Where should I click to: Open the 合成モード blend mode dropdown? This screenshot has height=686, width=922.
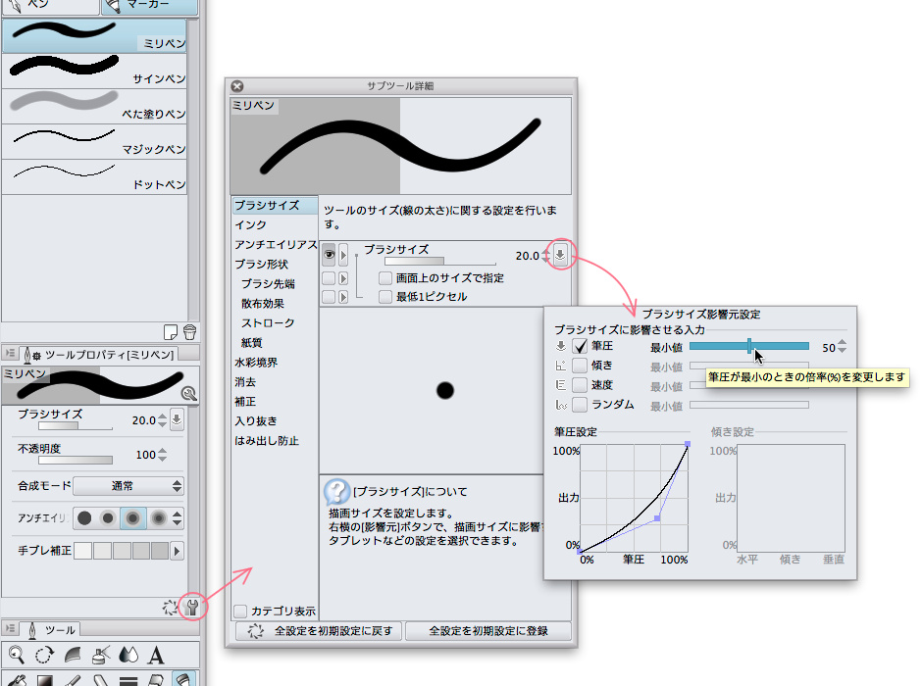click(128, 486)
